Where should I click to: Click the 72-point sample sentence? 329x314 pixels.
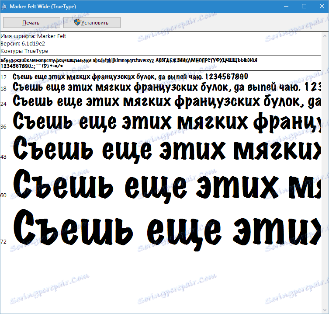(167, 230)
